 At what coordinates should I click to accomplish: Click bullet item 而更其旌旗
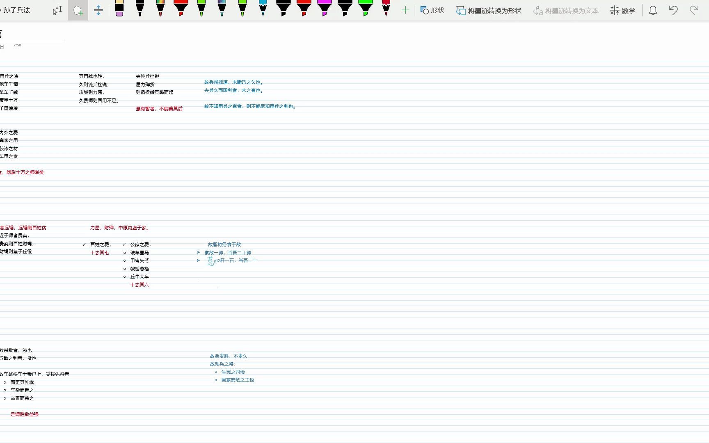coord(23,382)
